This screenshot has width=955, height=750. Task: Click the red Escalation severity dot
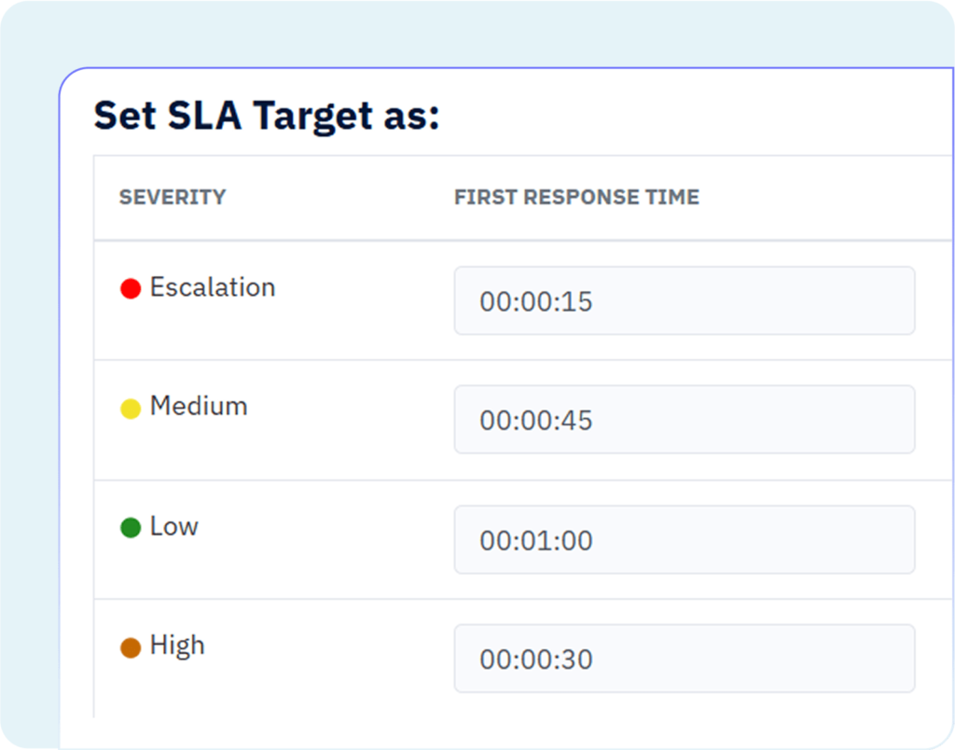pyautogui.click(x=131, y=289)
